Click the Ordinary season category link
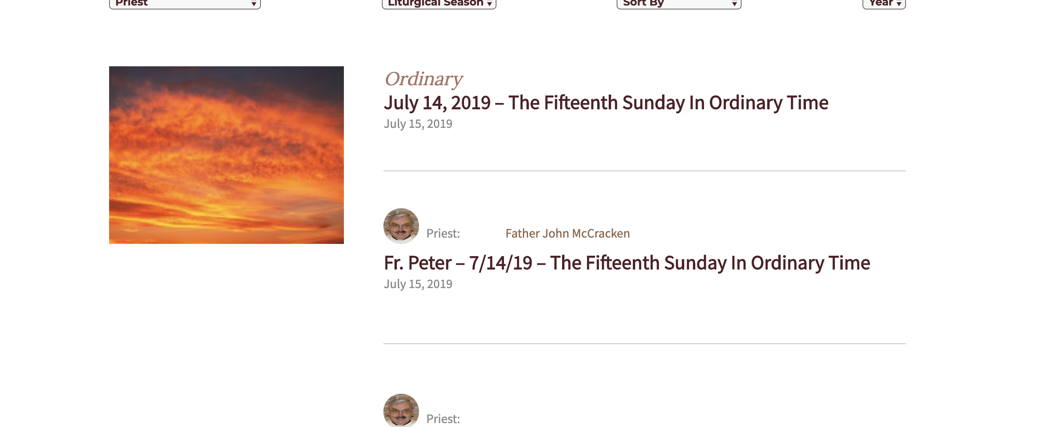This screenshot has height=427, width=1053. pyautogui.click(x=423, y=79)
